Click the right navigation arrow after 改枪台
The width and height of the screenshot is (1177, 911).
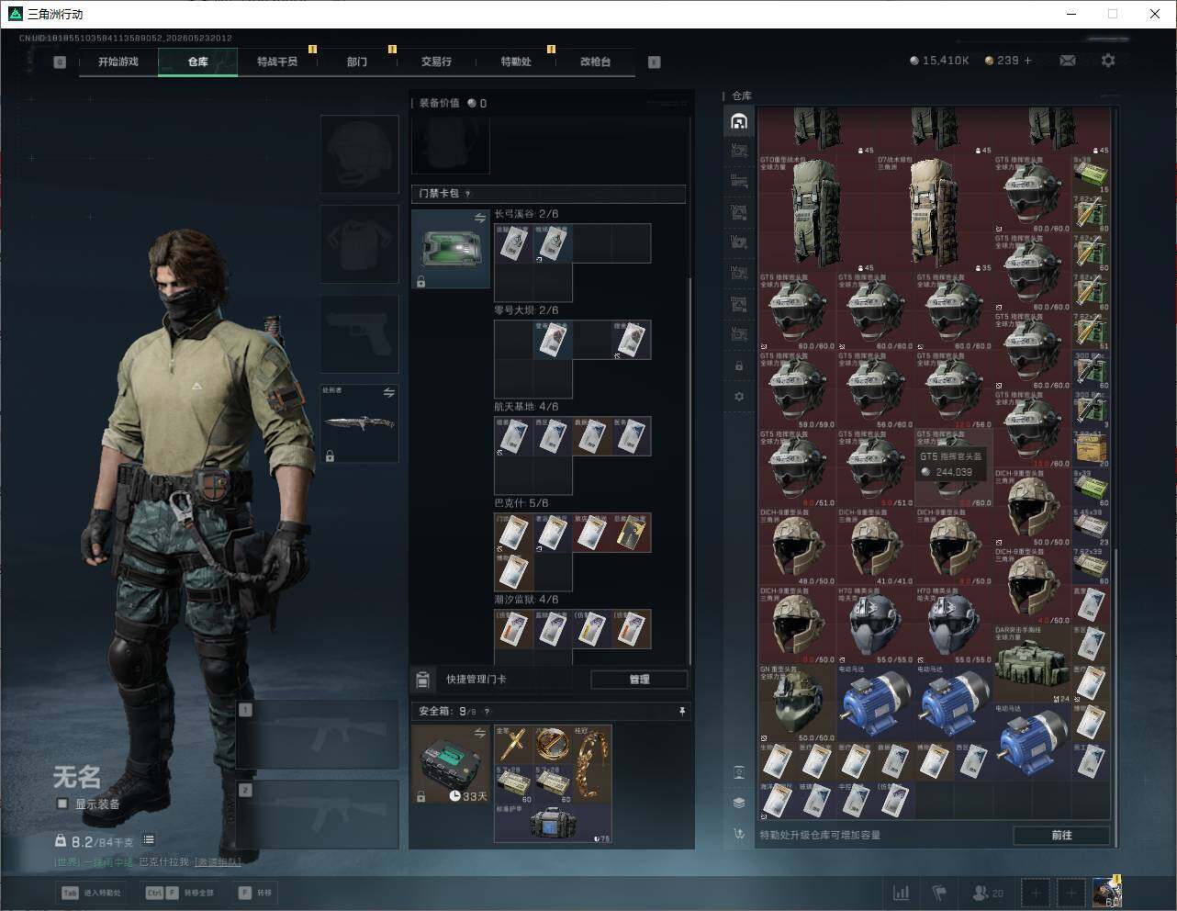click(x=655, y=62)
